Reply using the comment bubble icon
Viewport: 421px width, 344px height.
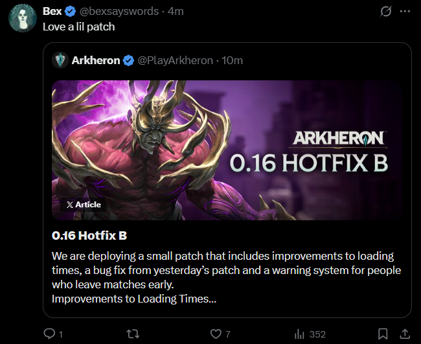(49, 334)
